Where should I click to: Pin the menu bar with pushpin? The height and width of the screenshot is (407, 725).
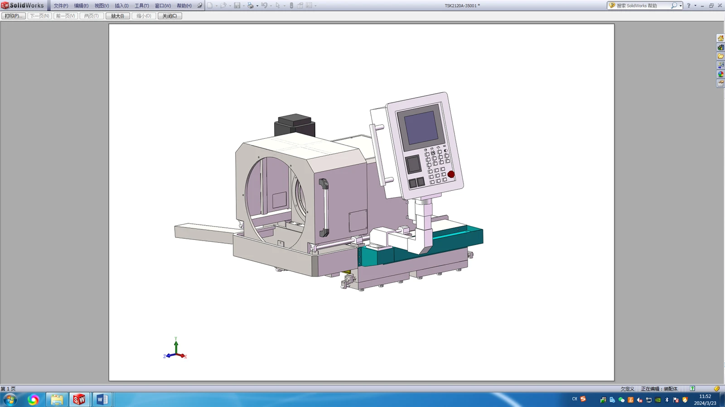click(199, 5)
